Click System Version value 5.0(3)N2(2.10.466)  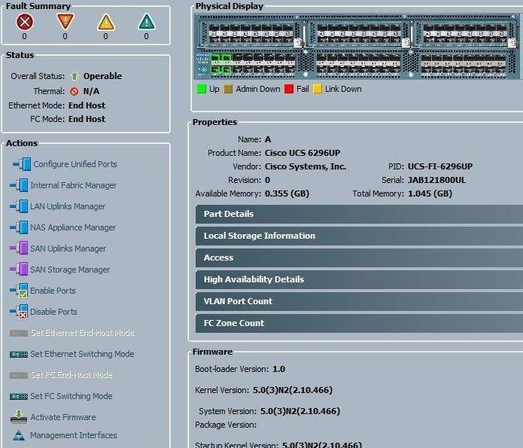[x=300, y=411]
